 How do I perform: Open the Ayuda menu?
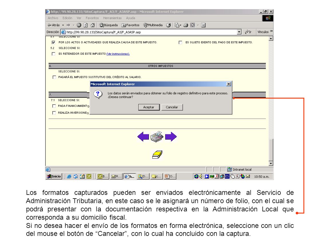click(x=131, y=18)
